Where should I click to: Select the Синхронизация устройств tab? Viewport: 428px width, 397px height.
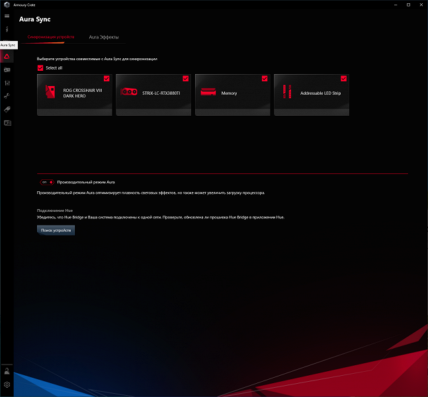51,37
